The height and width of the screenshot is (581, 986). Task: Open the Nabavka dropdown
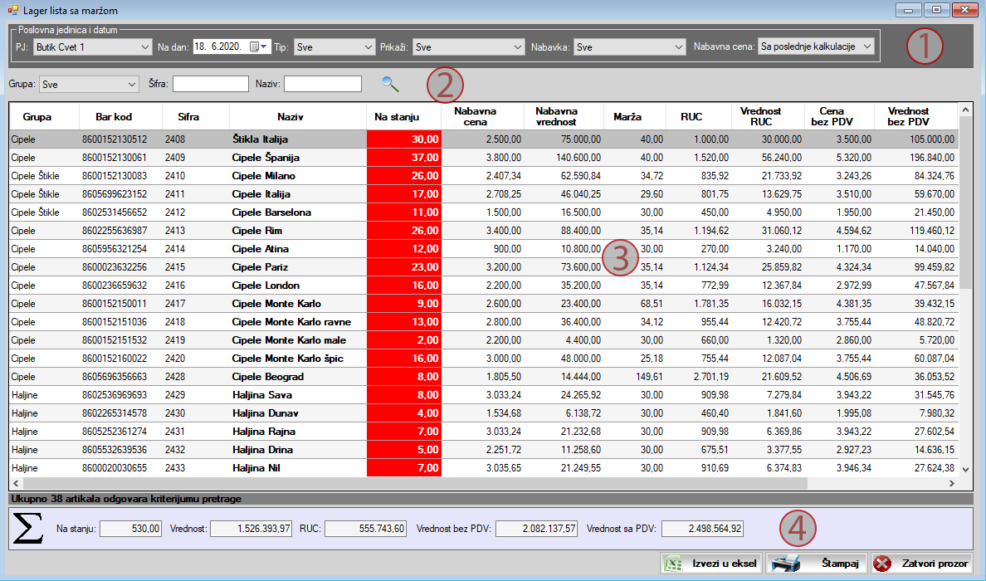[629, 47]
